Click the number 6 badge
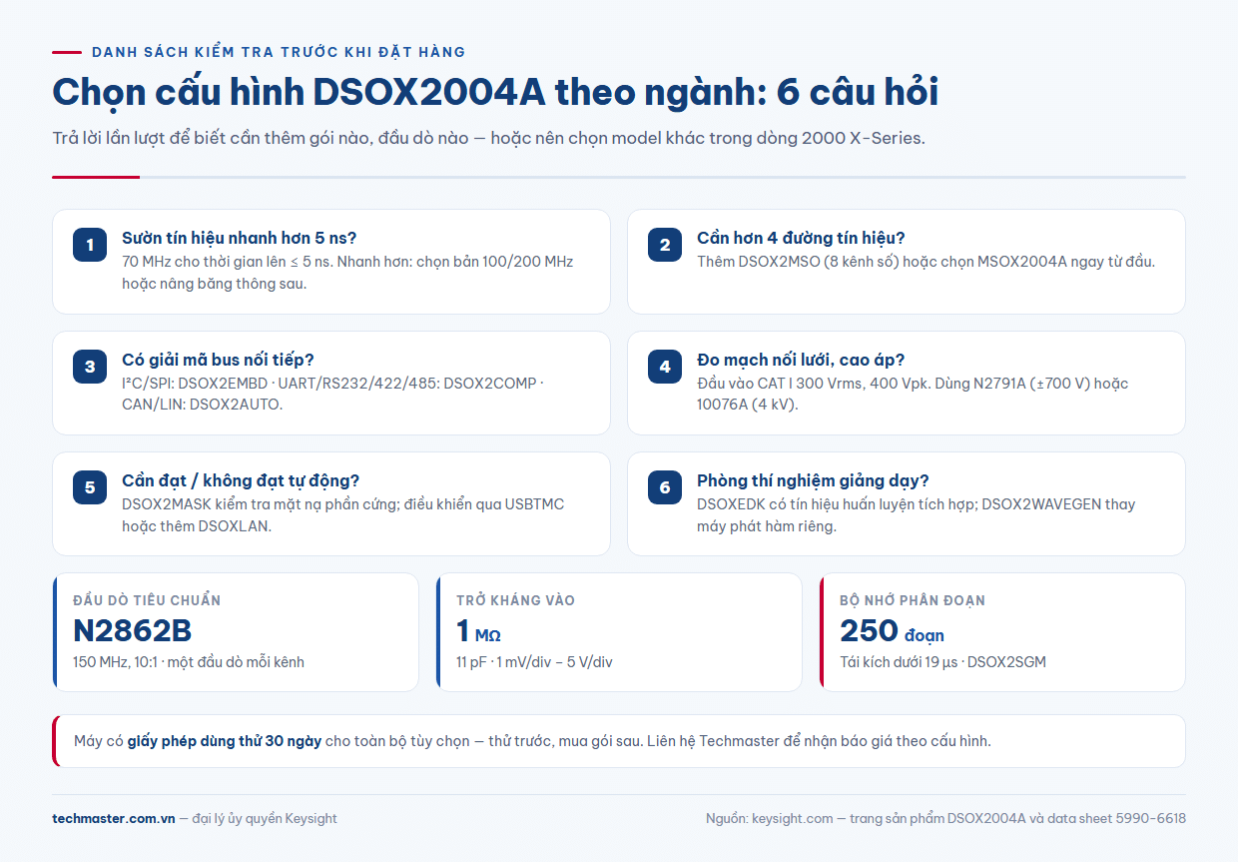The height and width of the screenshot is (862, 1238). [665, 487]
